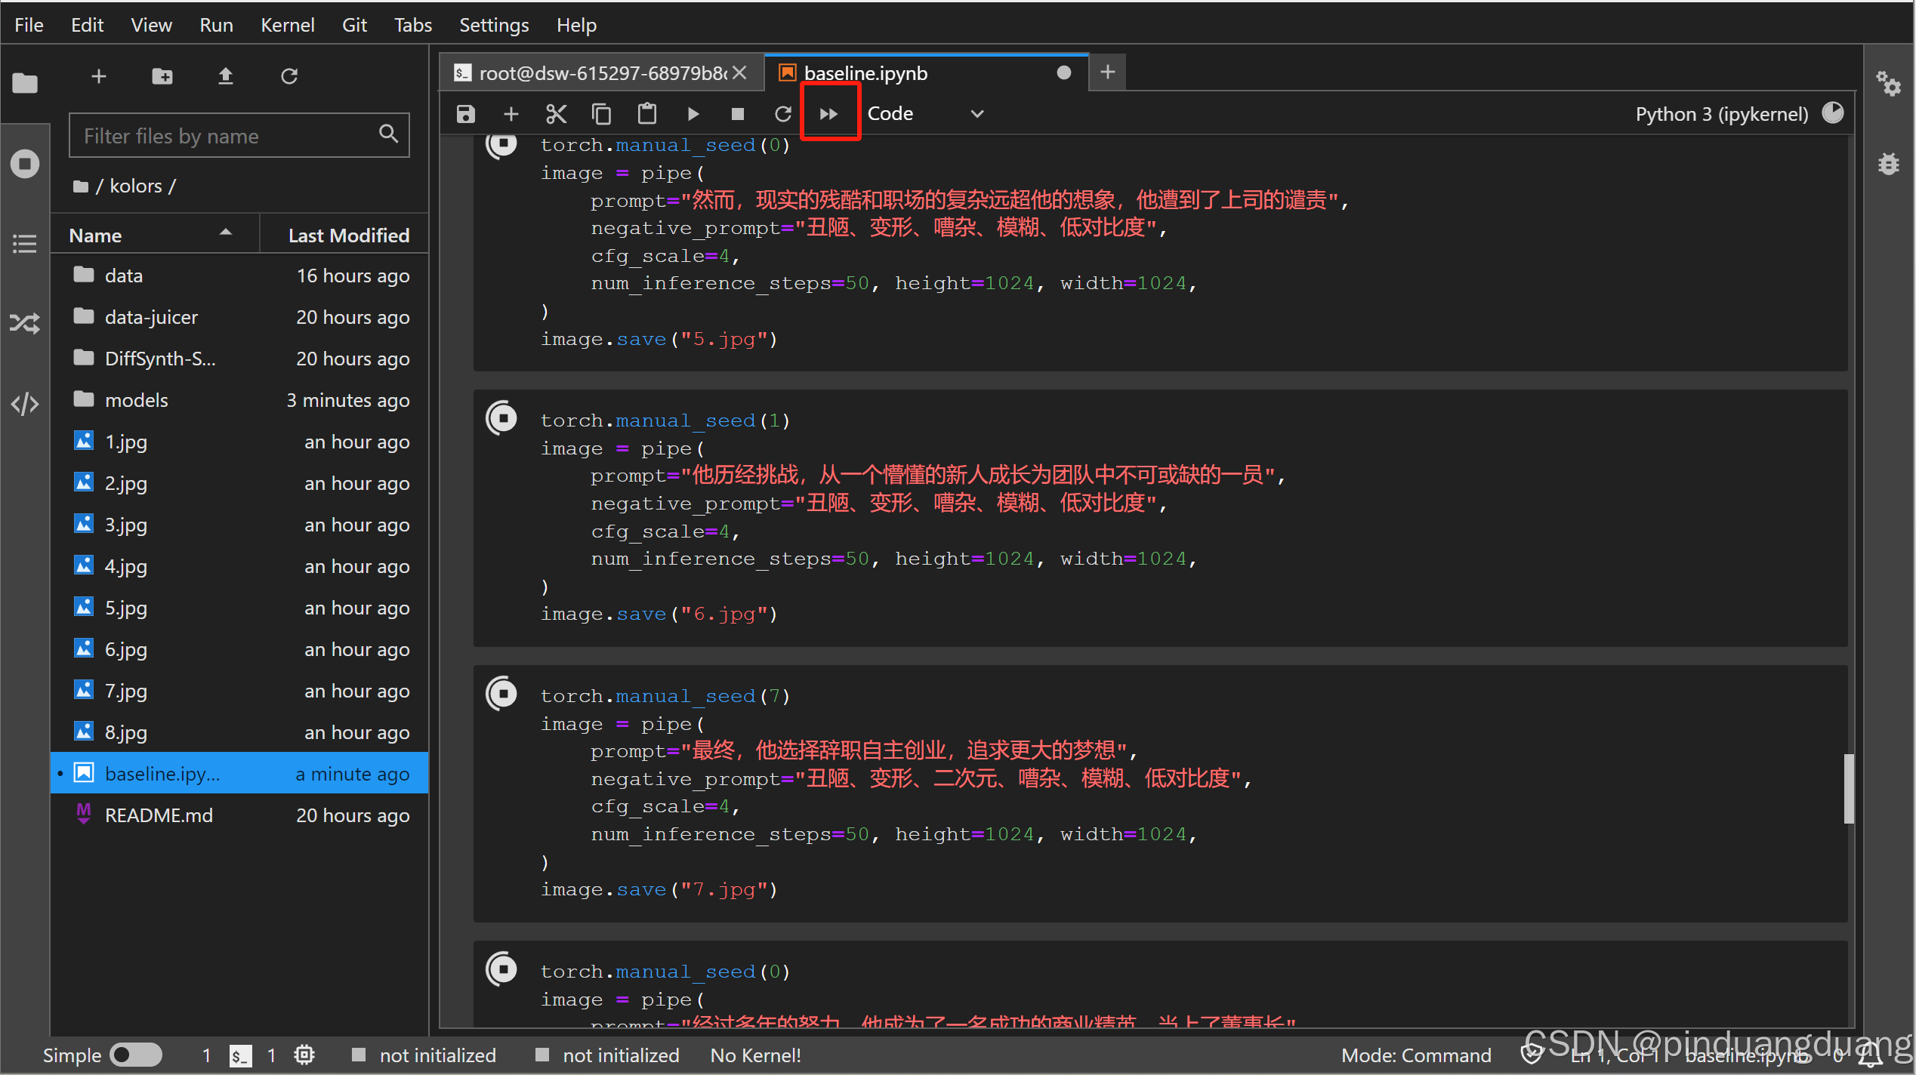Viewport: 1916px width, 1075px height.
Task: Open the Git sidebar panel
Action: [x=24, y=324]
